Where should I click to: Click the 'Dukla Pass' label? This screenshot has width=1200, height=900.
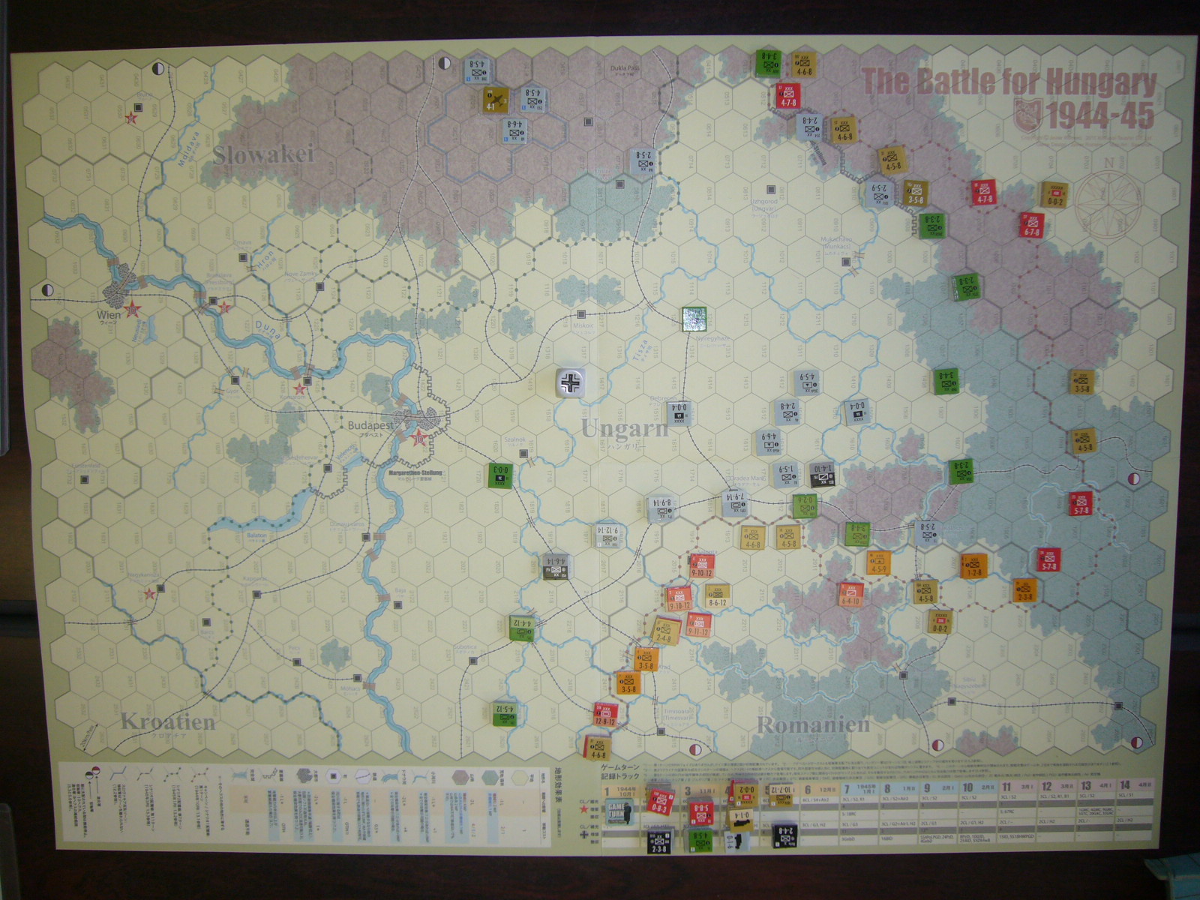click(625, 67)
